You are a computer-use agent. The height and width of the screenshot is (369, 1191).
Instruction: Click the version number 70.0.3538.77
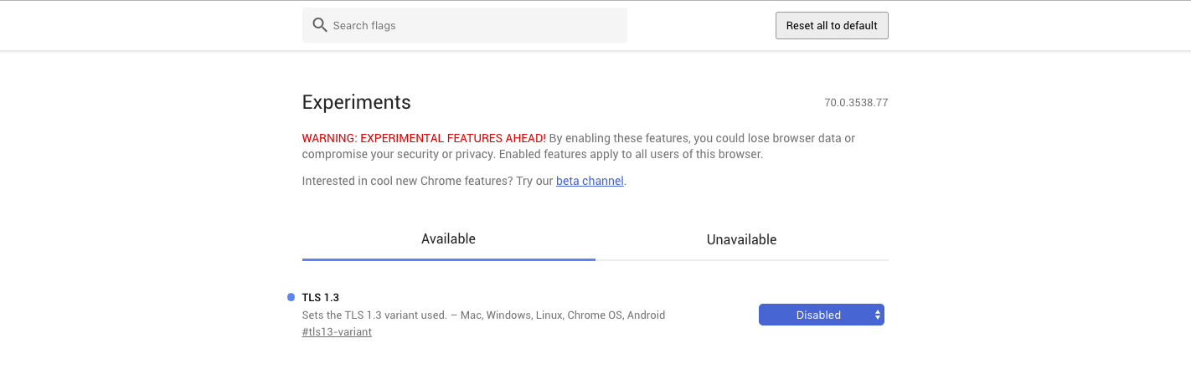tap(856, 103)
